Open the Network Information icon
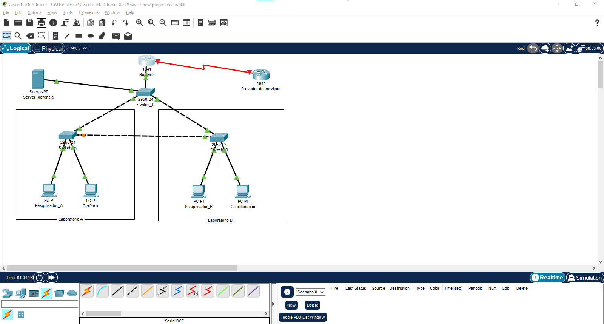This screenshot has width=604, height=324. pyautogui.click(x=53, y=23)
